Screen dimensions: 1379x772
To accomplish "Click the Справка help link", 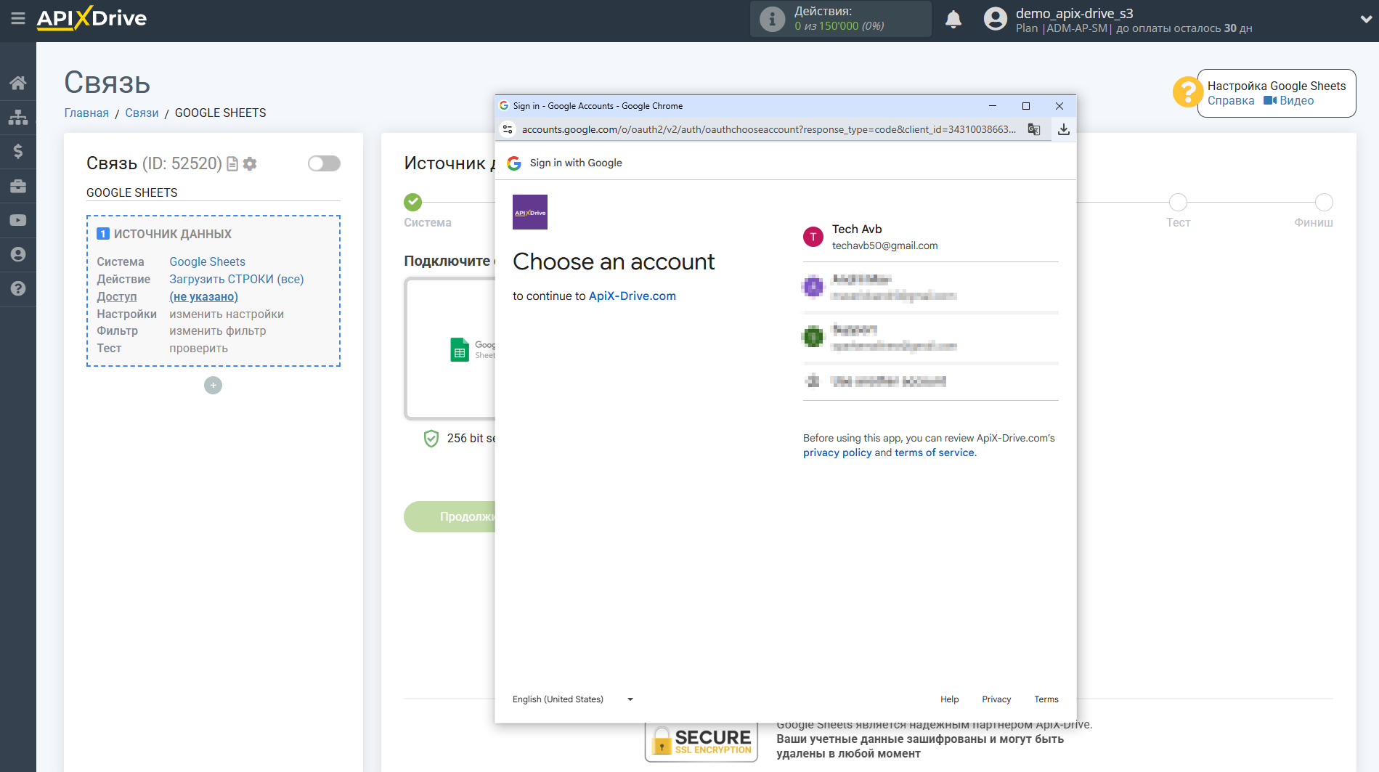I will [x=1230, y=101].
